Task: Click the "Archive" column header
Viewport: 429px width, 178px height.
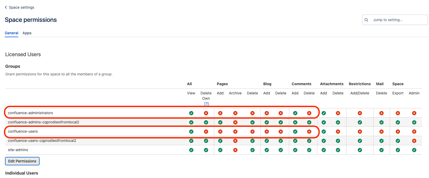Action: click(235, 93)
